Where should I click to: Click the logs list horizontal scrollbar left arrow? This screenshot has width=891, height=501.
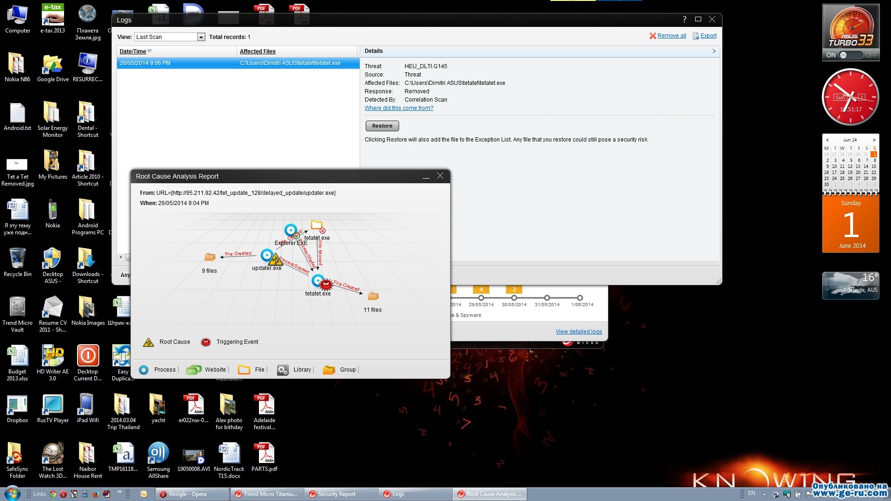121,257
